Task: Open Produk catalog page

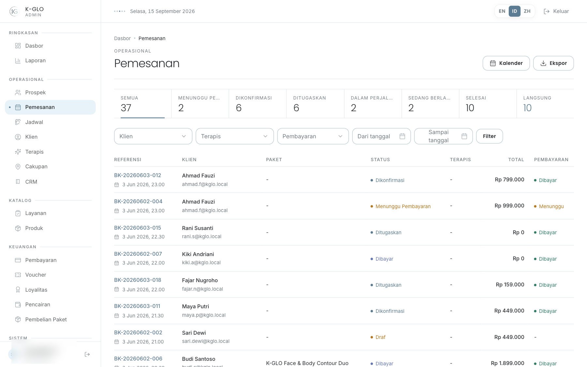Action: (x=50, y=228)
